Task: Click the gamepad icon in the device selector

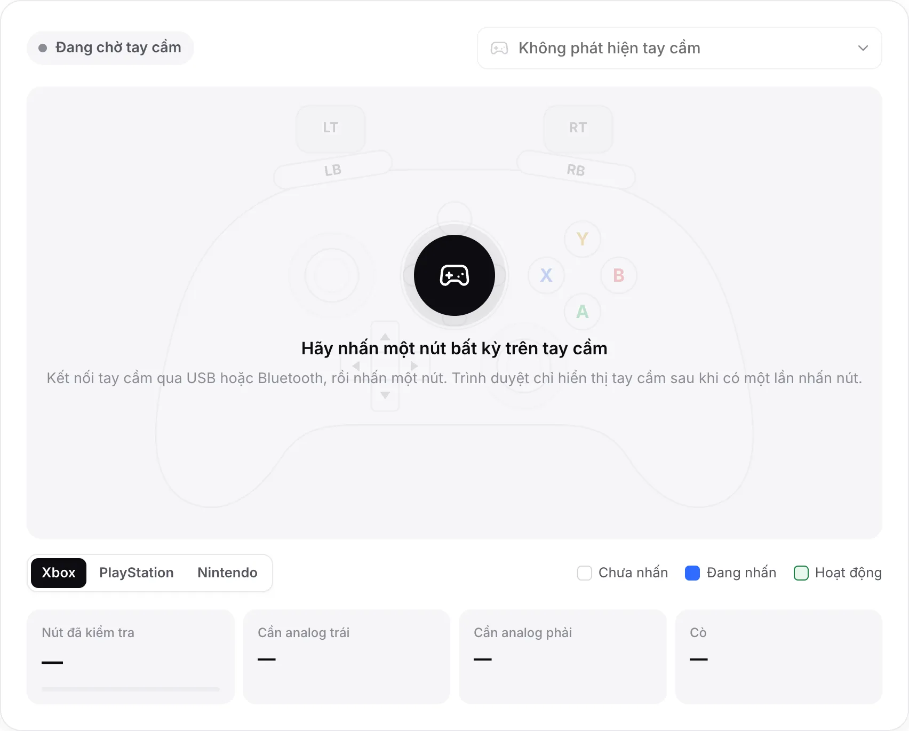Action: tap(499, 49)
